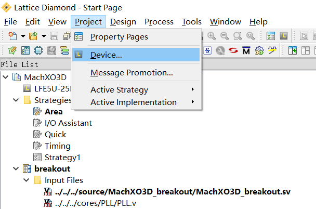Select the I/O Assistant strategy
This screenshot has width=316, height=209.
[68, 123]
